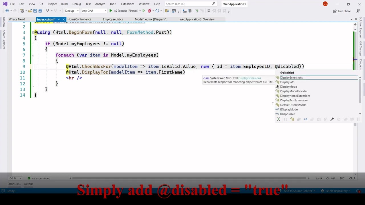Screen dimensions: 365x205
Task: Open Solution Explorer side panel
Action: (x=361, y=28)
